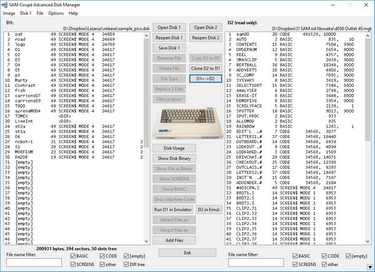Toggle D1 SCREEN$ filter checkbox
The height and width of the screenshot is (272, 375).
(82, 264)
